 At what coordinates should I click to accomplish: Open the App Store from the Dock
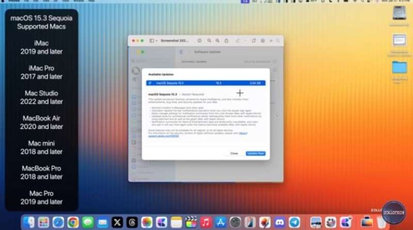[x=220, y=223]
